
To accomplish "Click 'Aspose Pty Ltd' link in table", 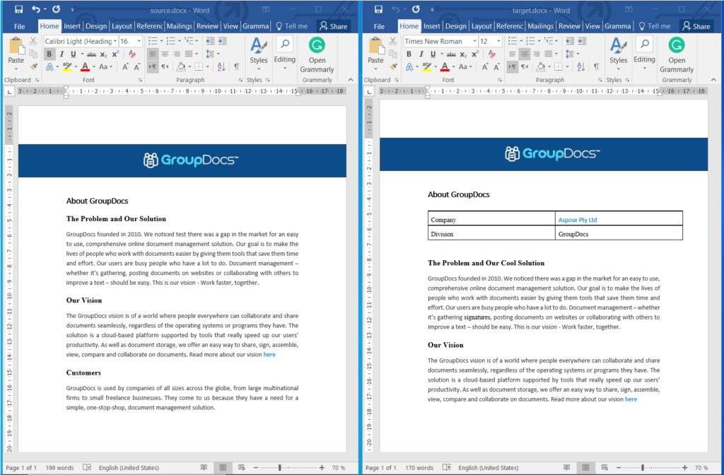I will click(578, 220).
